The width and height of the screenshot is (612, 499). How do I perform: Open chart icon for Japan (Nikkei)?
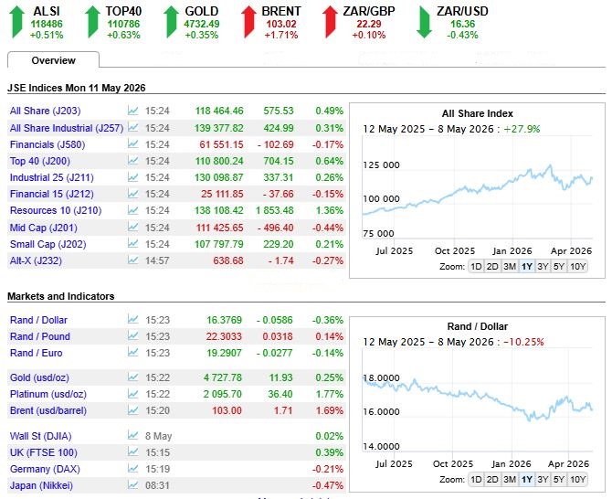[133, 485]
